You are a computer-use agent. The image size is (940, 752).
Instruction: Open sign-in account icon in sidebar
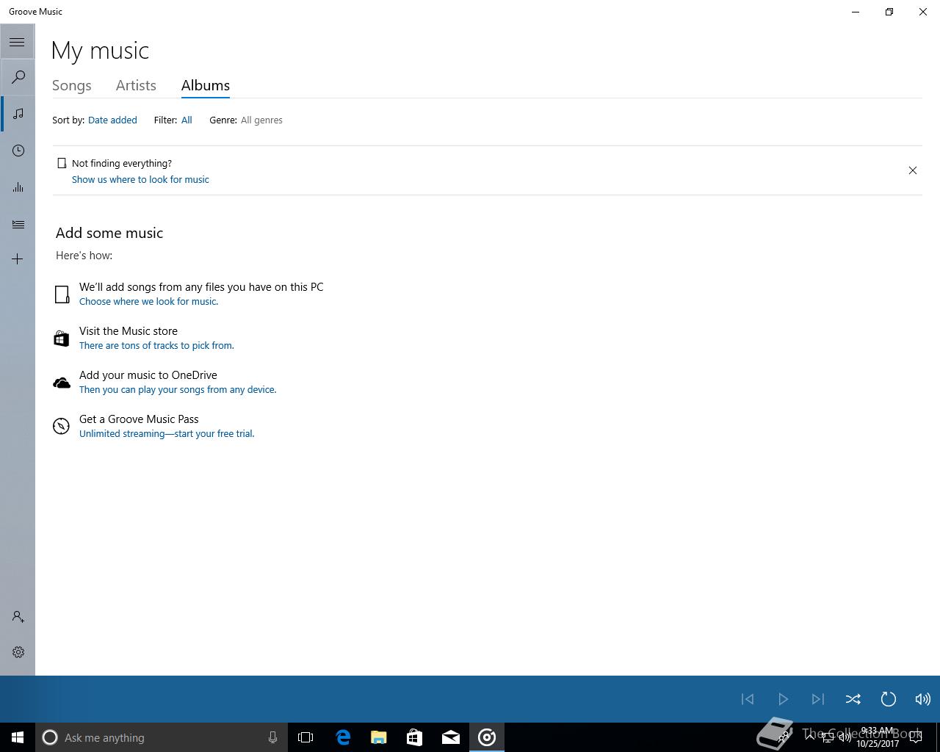[x=18, y=617]
